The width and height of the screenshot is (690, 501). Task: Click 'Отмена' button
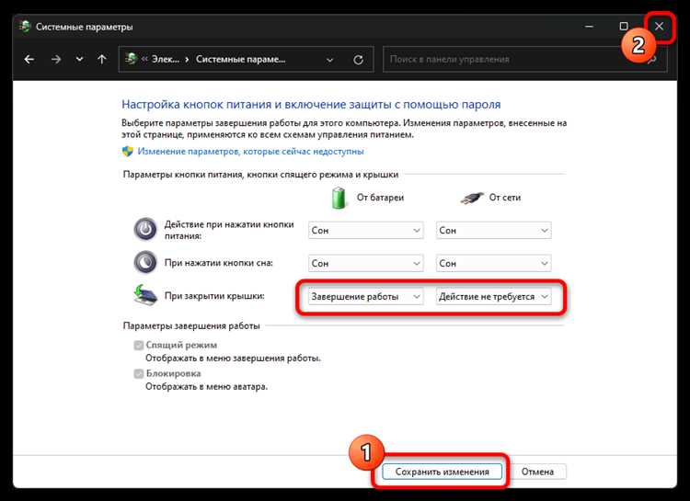coord(537,472)
